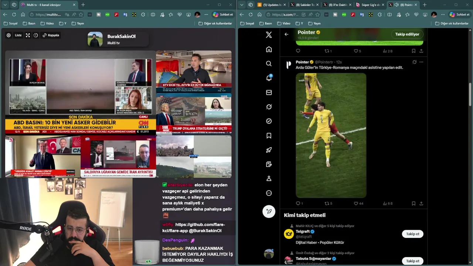Open Profile person icon in X sidebar
Screen dimensions: 473x266
[x=269, y=179]
